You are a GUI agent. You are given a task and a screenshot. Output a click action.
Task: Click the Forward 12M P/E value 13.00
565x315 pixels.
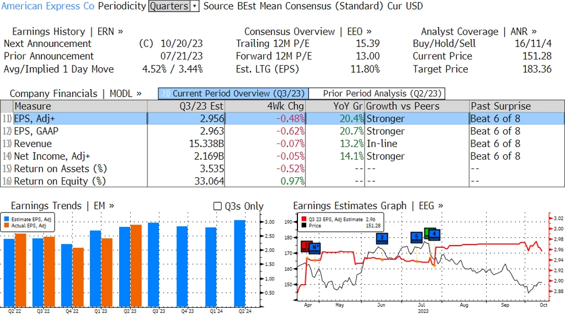pos(367,56)
